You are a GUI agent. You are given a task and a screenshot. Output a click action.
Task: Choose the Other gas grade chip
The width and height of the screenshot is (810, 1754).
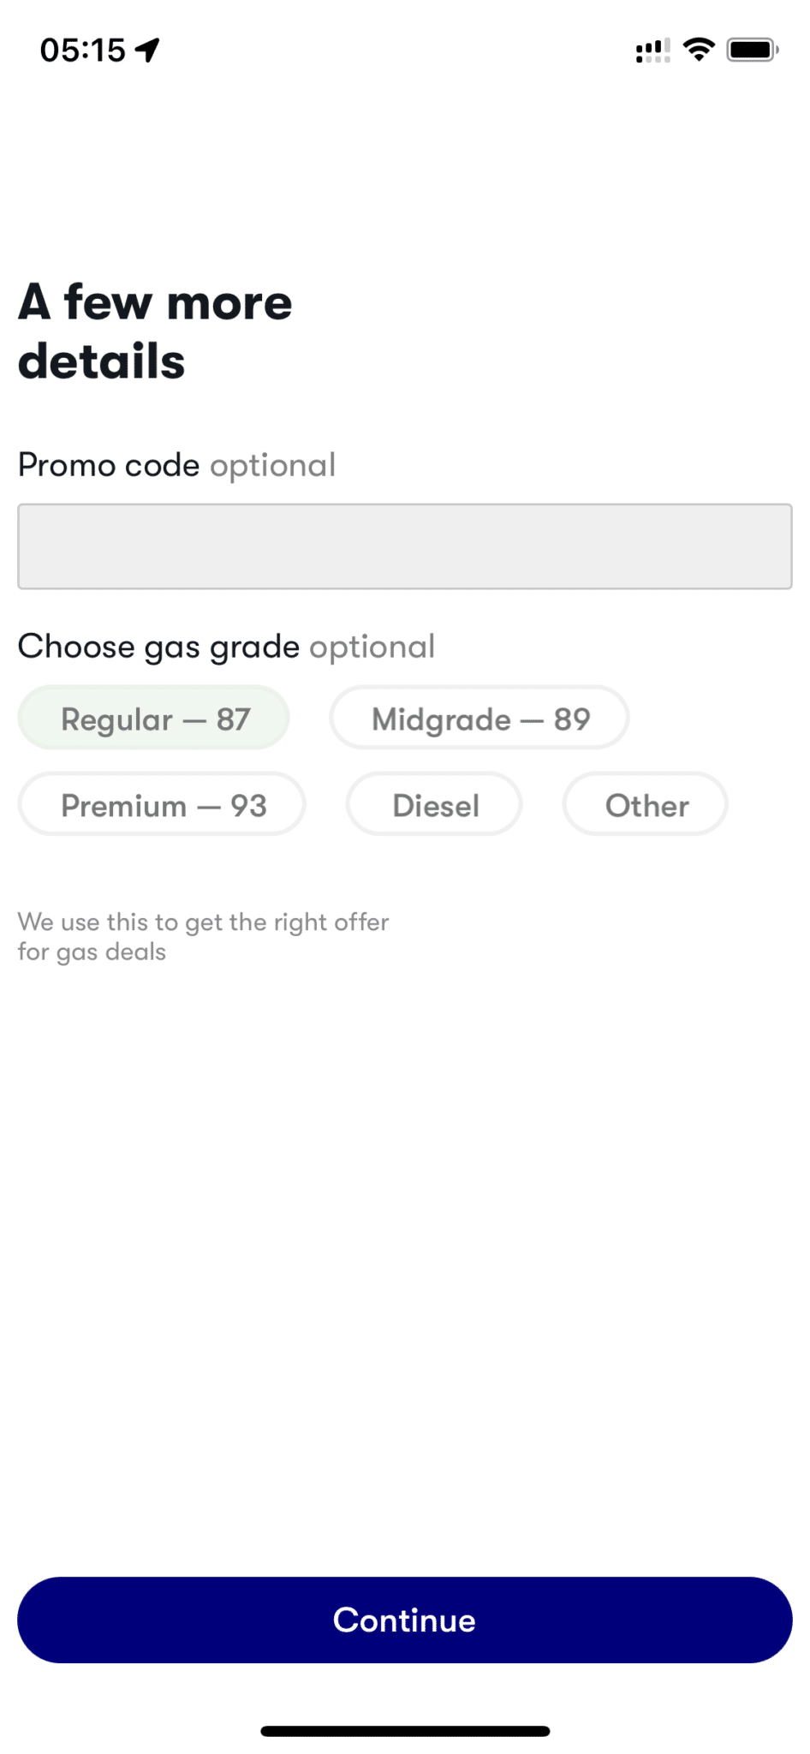point(646,805)
